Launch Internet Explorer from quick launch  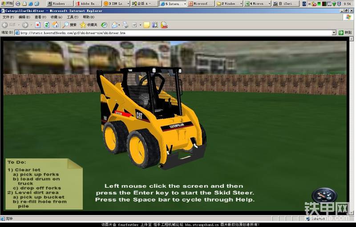[30, 4]
